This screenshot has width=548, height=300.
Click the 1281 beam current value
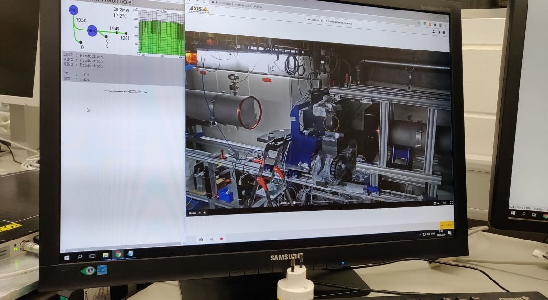(x=125, y=38)
